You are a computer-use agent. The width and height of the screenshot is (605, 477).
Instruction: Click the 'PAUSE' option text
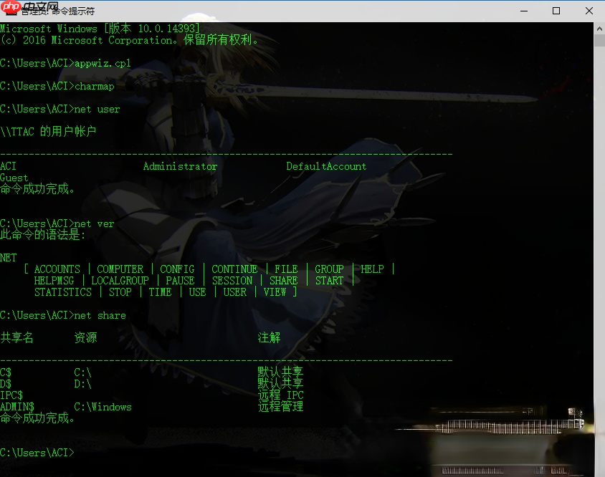coord(180,281)
